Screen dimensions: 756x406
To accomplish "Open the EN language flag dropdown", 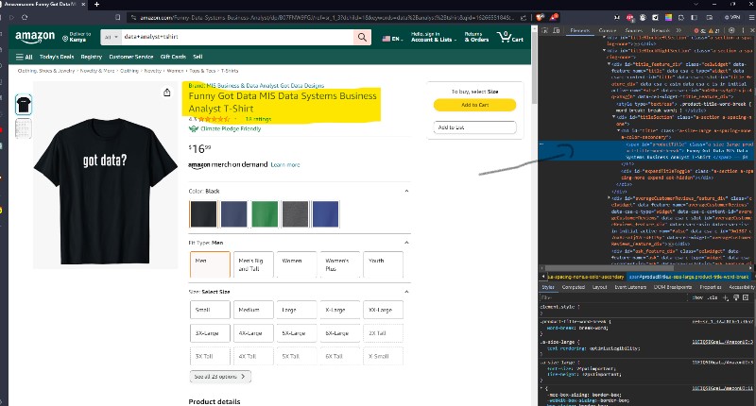I will (392, 39).
